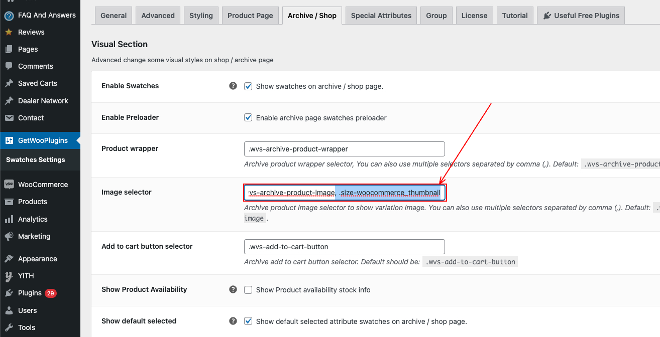660x337 pixels.
Task: Click the Add to cart button selector field
Action: (x=345, y=247)
